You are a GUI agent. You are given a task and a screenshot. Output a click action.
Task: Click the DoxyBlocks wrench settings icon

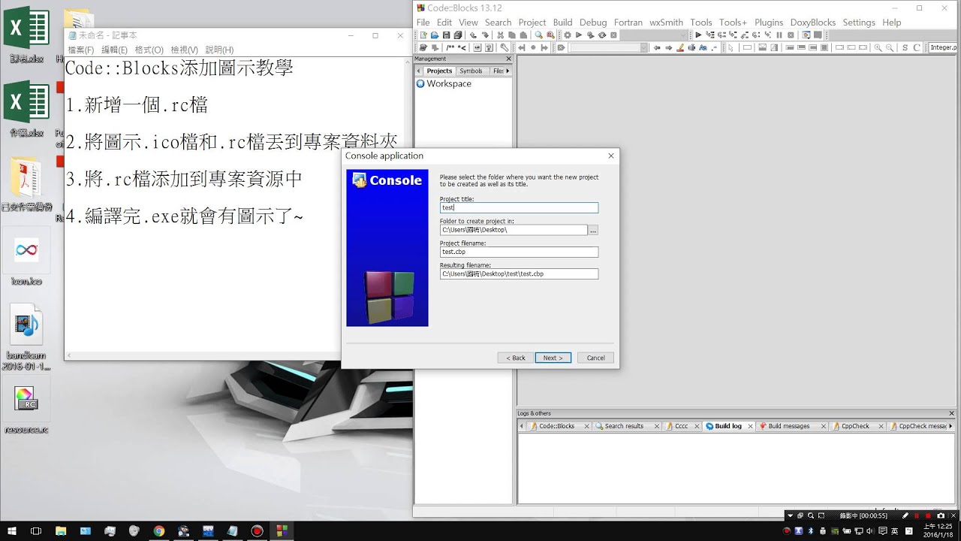(x=505, y=47)
